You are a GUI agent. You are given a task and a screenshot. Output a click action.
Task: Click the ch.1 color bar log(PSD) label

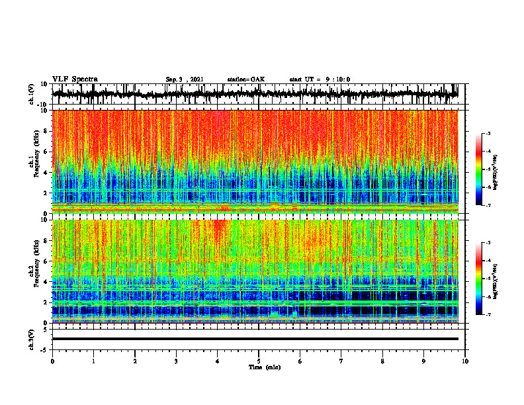pyautogui.click(x=496, y=172)
